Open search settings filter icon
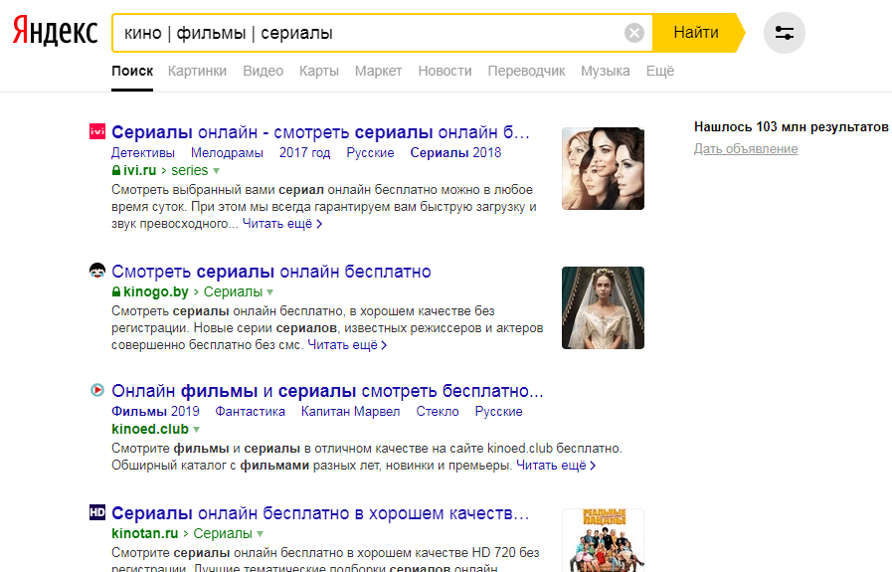Viewport: 892px width, 572px height. click(784, 33)
